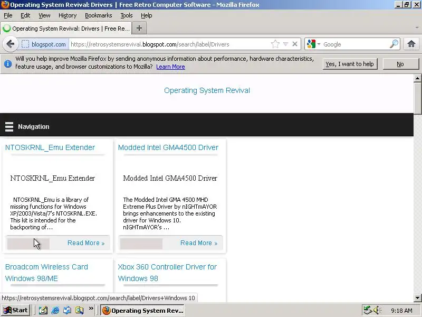422x317 pixels.
Task: Click the NTOSKRNL_Emu Extender serif heading text
Action: (52, 178)
